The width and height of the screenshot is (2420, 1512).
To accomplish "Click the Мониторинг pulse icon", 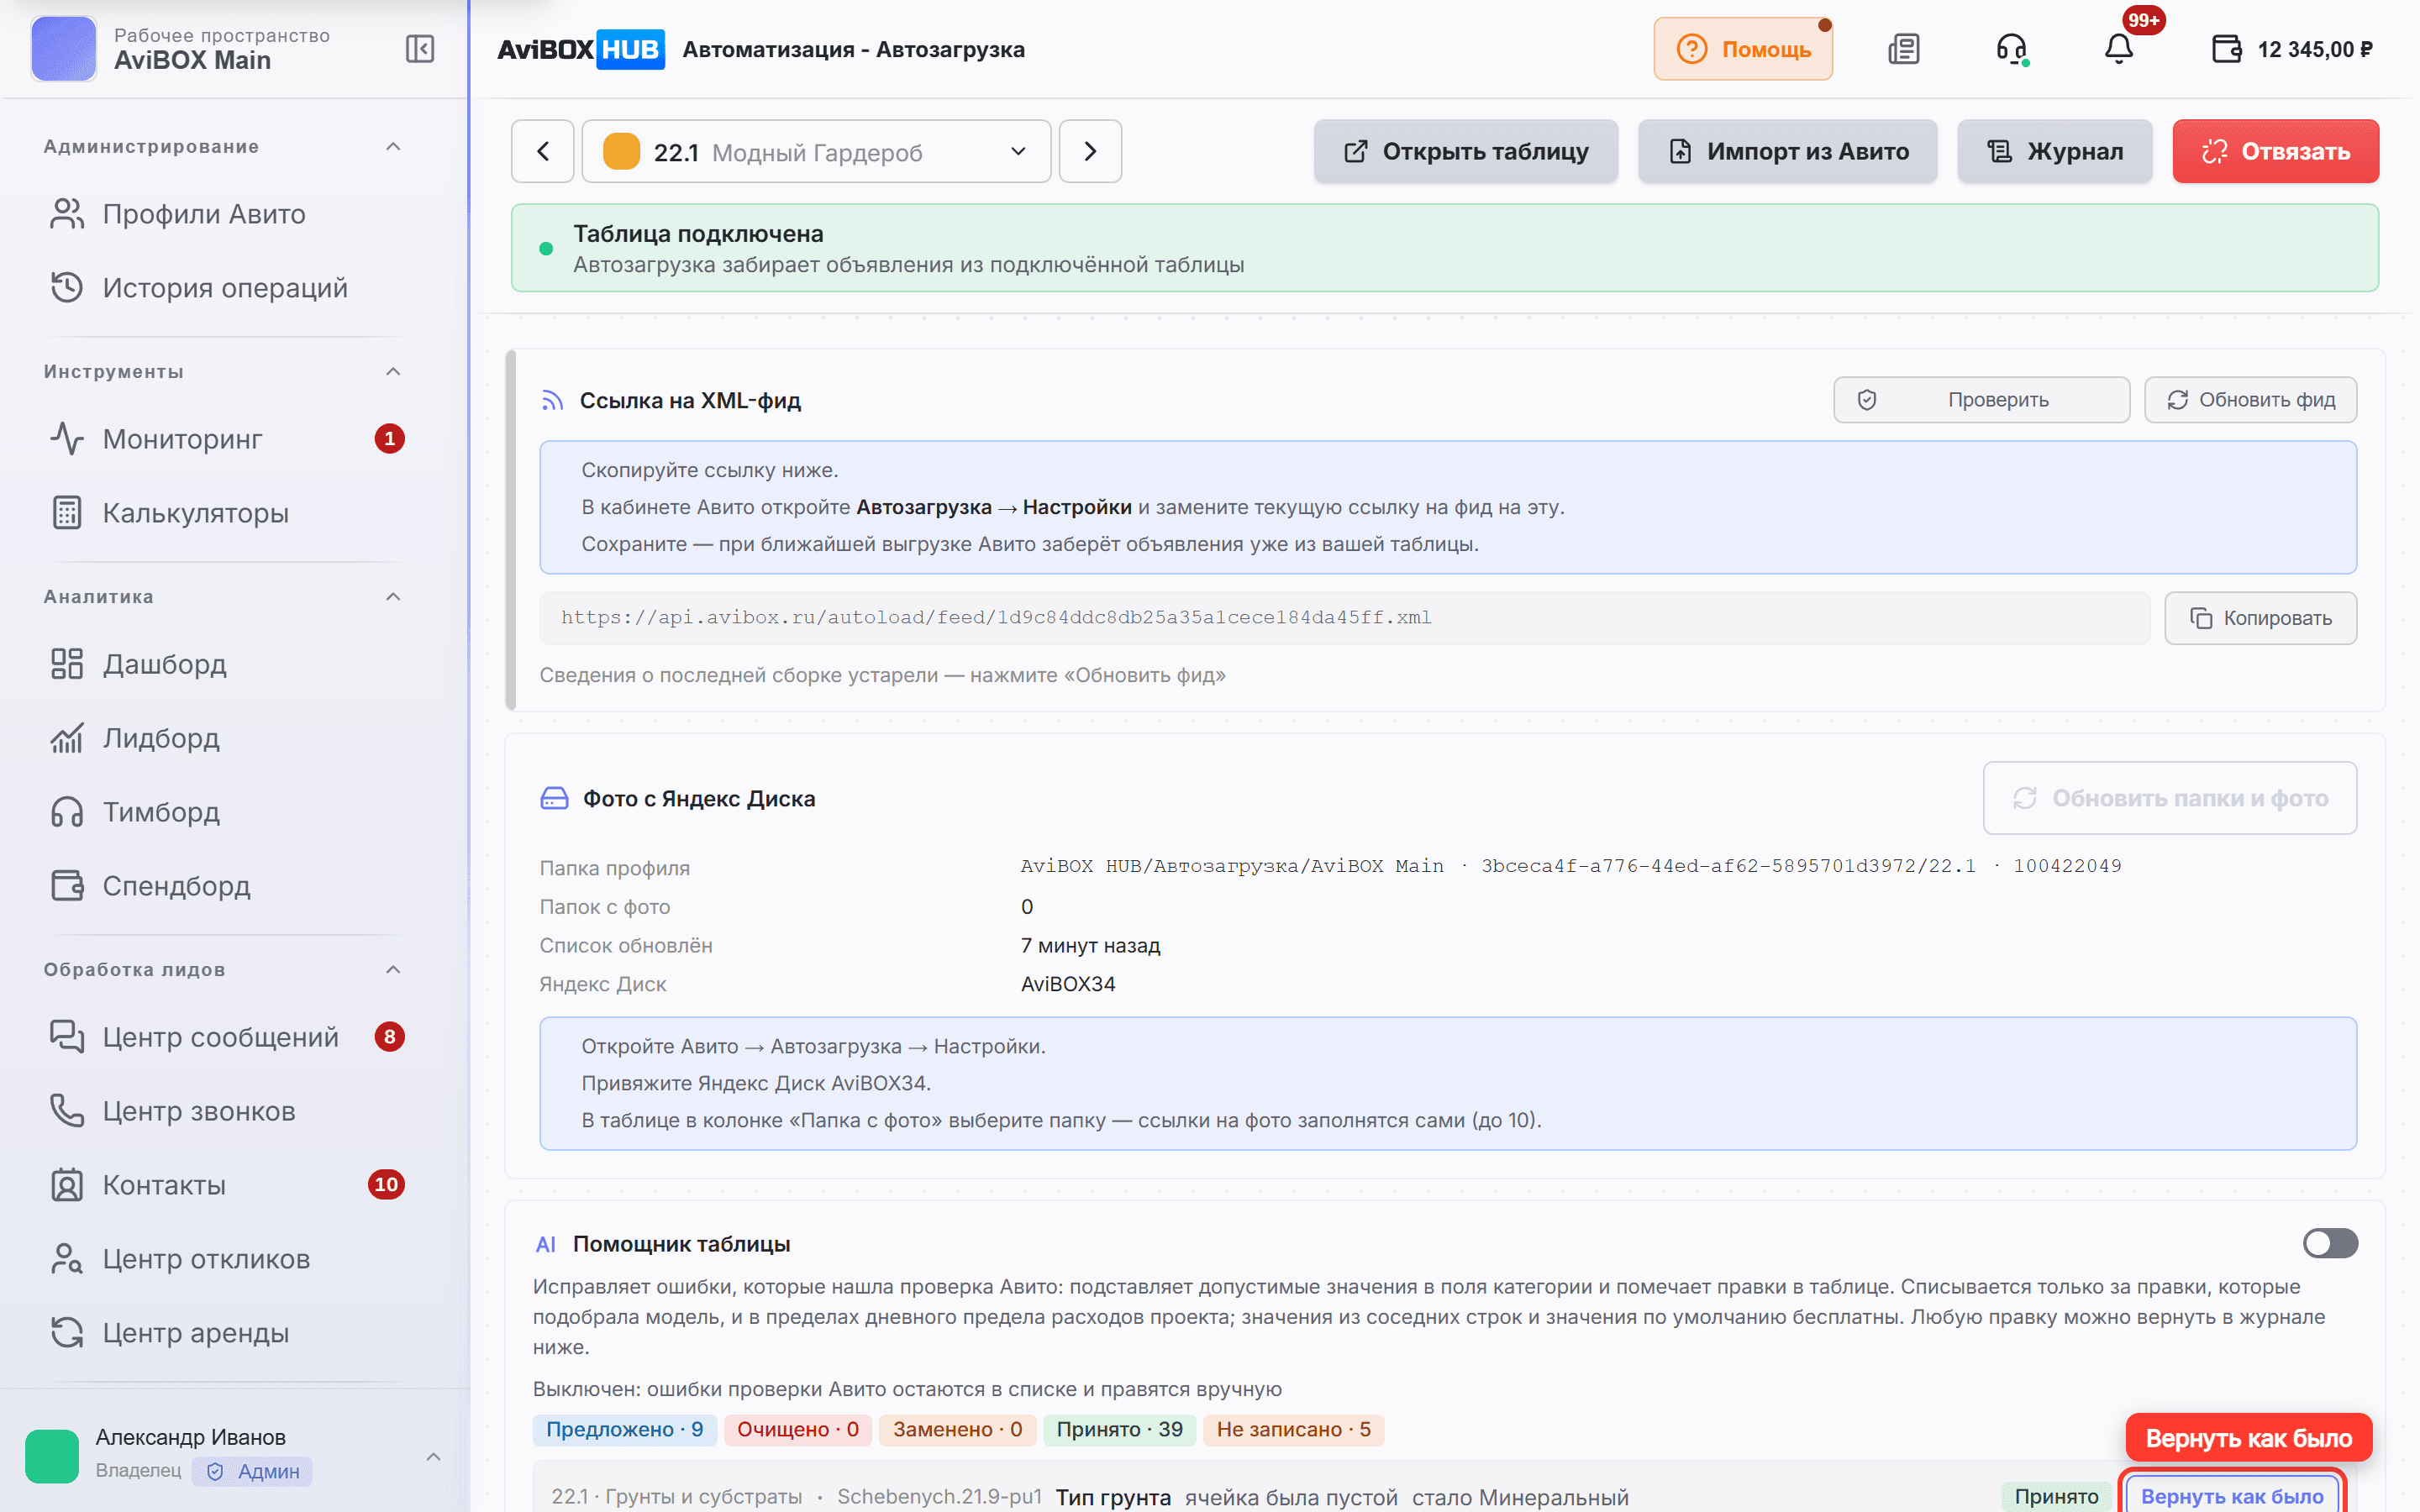I will pyautogui.click(x=67, y=439).
